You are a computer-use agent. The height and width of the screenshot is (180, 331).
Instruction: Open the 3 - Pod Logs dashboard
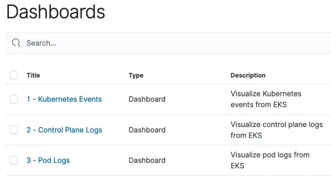[x=48, y=161]
